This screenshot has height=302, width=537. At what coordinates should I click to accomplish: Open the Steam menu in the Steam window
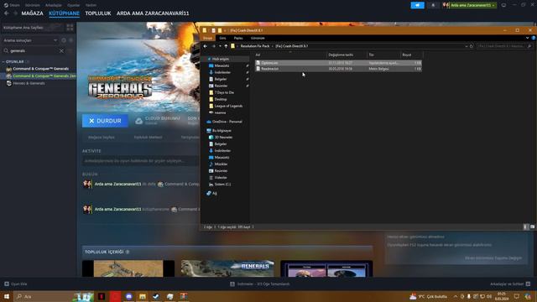point(12,5)
